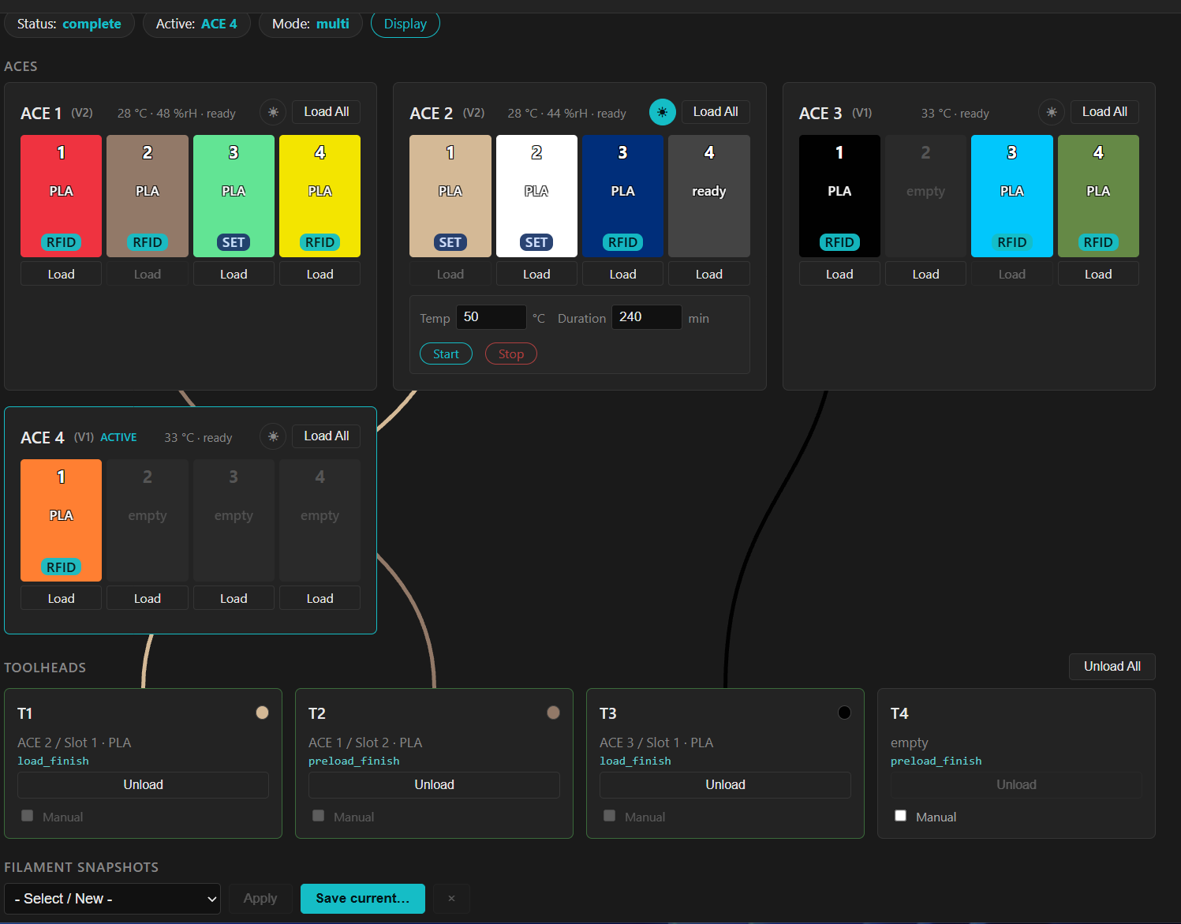This screenshot has height=924, width=1181.
Task: Click the T3 black color dot
Action: [x=844, y=713]
